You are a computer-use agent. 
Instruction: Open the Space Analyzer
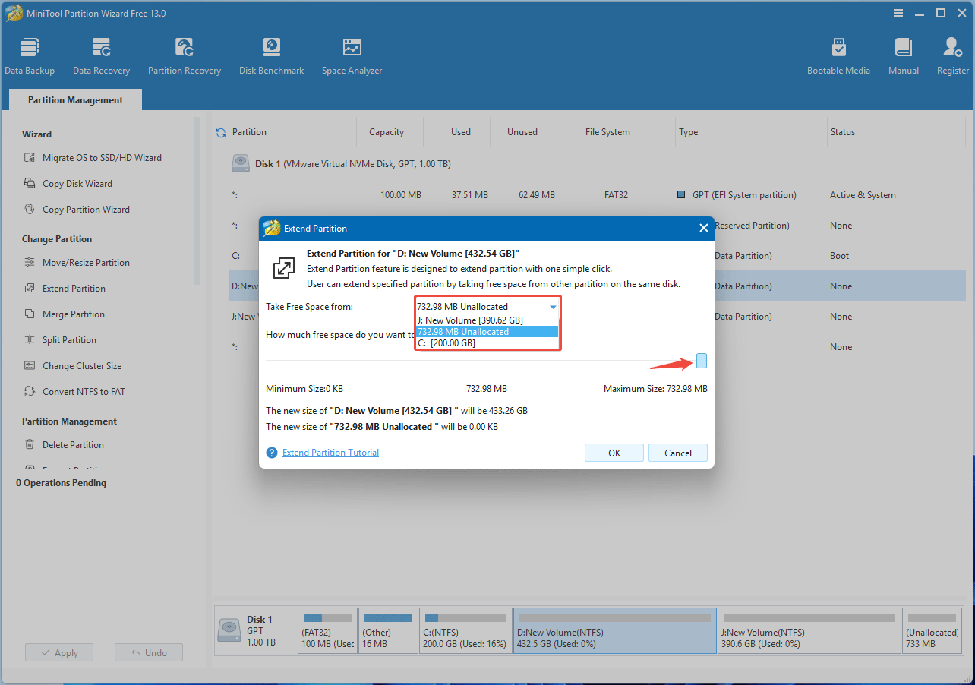(x=352, y=55)
